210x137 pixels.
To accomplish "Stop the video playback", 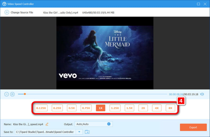I will (12, 94).
